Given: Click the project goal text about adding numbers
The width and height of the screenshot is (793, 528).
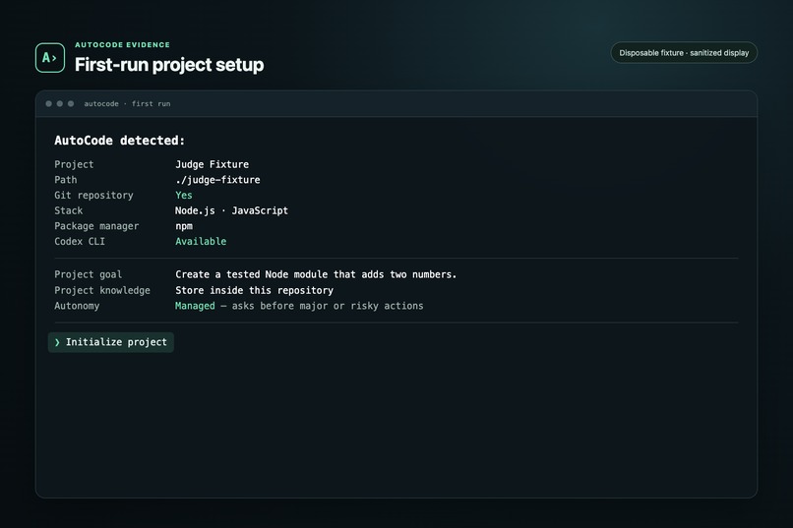Looking at the screenshot, I should pos(316,274).
